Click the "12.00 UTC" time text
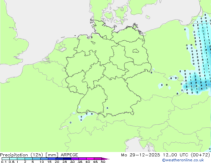Screen dimensions: 211x163 click(x=175, y=155)
